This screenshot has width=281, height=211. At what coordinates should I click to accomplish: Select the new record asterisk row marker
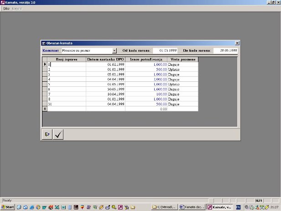pyautogui.click(x=44, y=109)
